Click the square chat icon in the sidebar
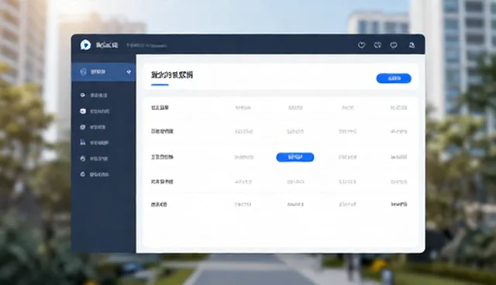The width and height of the screenshot is (496, 285). pyautogui.click(x=83, y=112)
